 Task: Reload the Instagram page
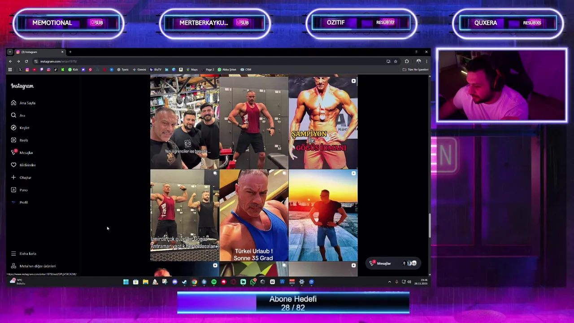pyautogui.click(x=26, y=61)
